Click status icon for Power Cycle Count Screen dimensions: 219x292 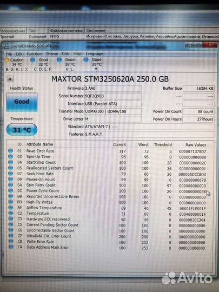pos(11,191)
